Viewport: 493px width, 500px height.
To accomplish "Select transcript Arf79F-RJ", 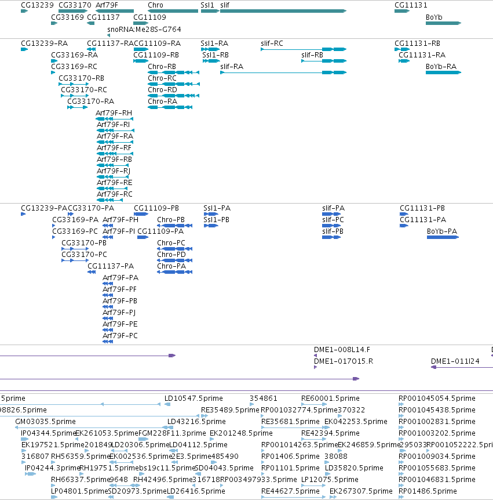I will pyautogui.click(x=113, y=177).
